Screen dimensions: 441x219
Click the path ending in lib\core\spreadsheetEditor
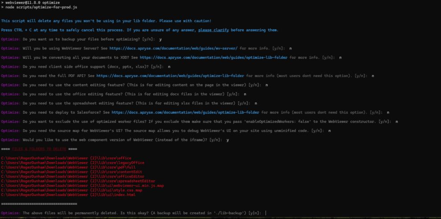pos(78,181)
